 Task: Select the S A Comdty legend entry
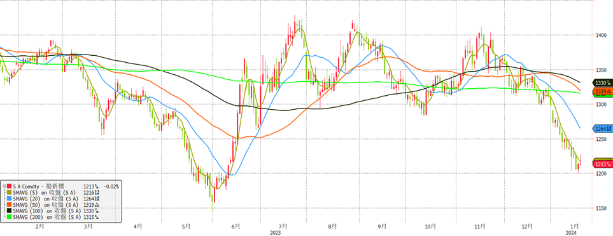click(x=38, y=186)
